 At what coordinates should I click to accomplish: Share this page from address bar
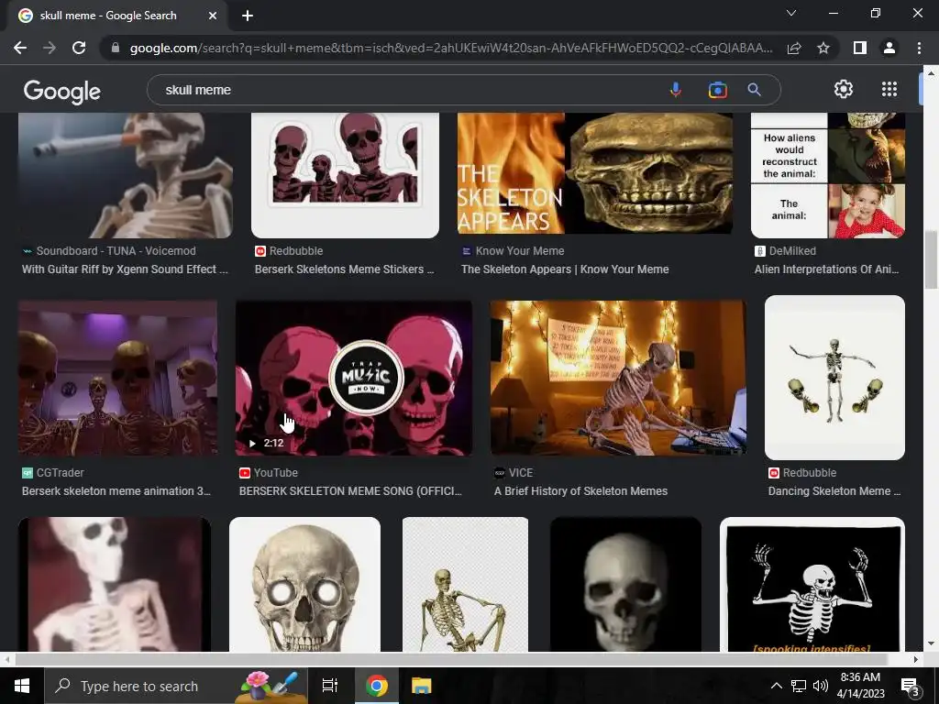pos(794,48)
